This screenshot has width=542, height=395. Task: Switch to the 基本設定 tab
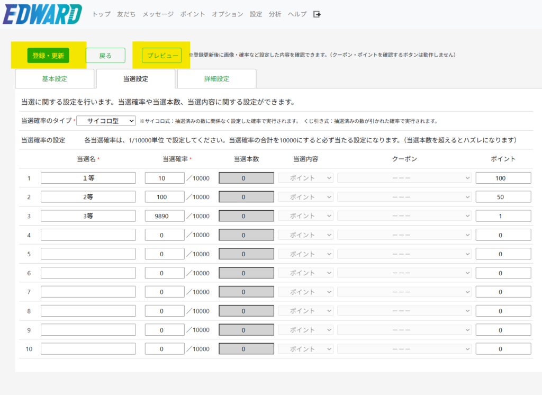point(55,79)
